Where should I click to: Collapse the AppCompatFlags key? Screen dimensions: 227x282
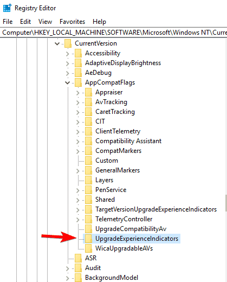coord(68,82)
